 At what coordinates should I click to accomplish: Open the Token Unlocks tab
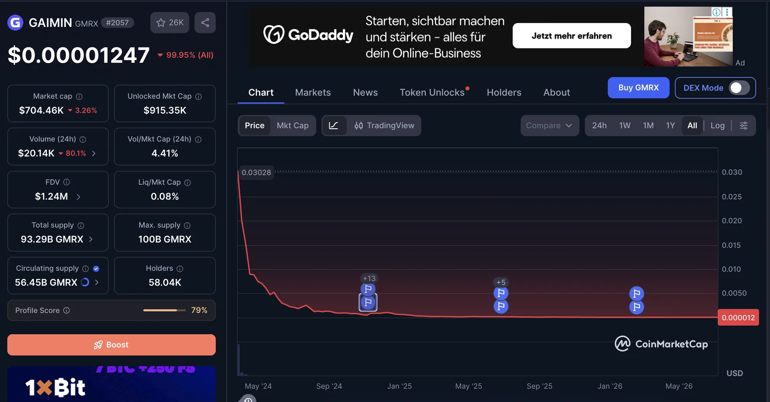(x=432, y=92)
